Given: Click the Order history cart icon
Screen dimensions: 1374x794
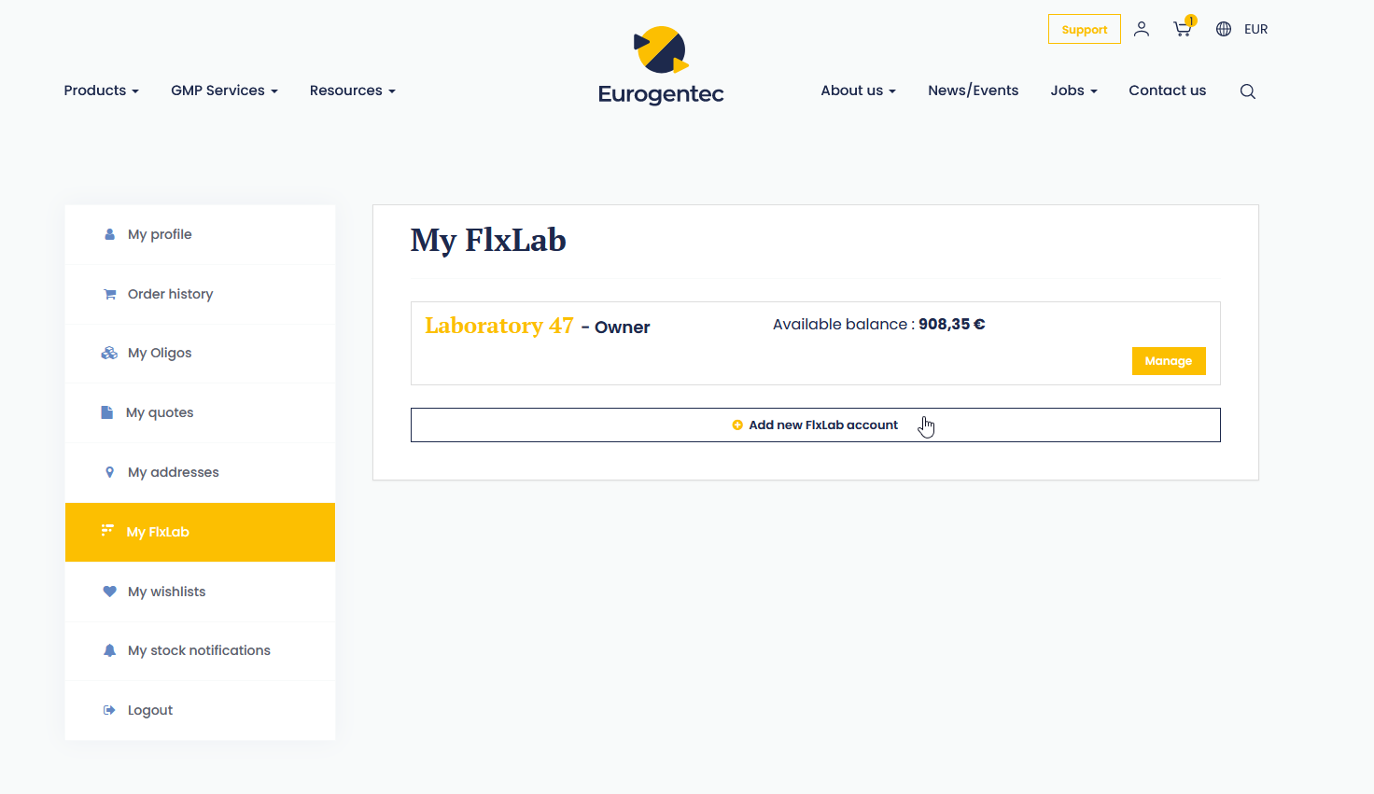Looking at the screenshot, I should coord(109,294).
